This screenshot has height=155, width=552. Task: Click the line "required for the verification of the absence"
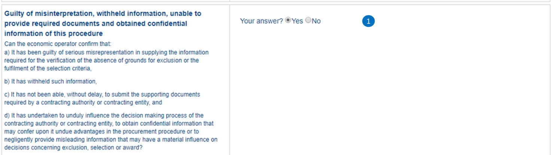(101, 61)
